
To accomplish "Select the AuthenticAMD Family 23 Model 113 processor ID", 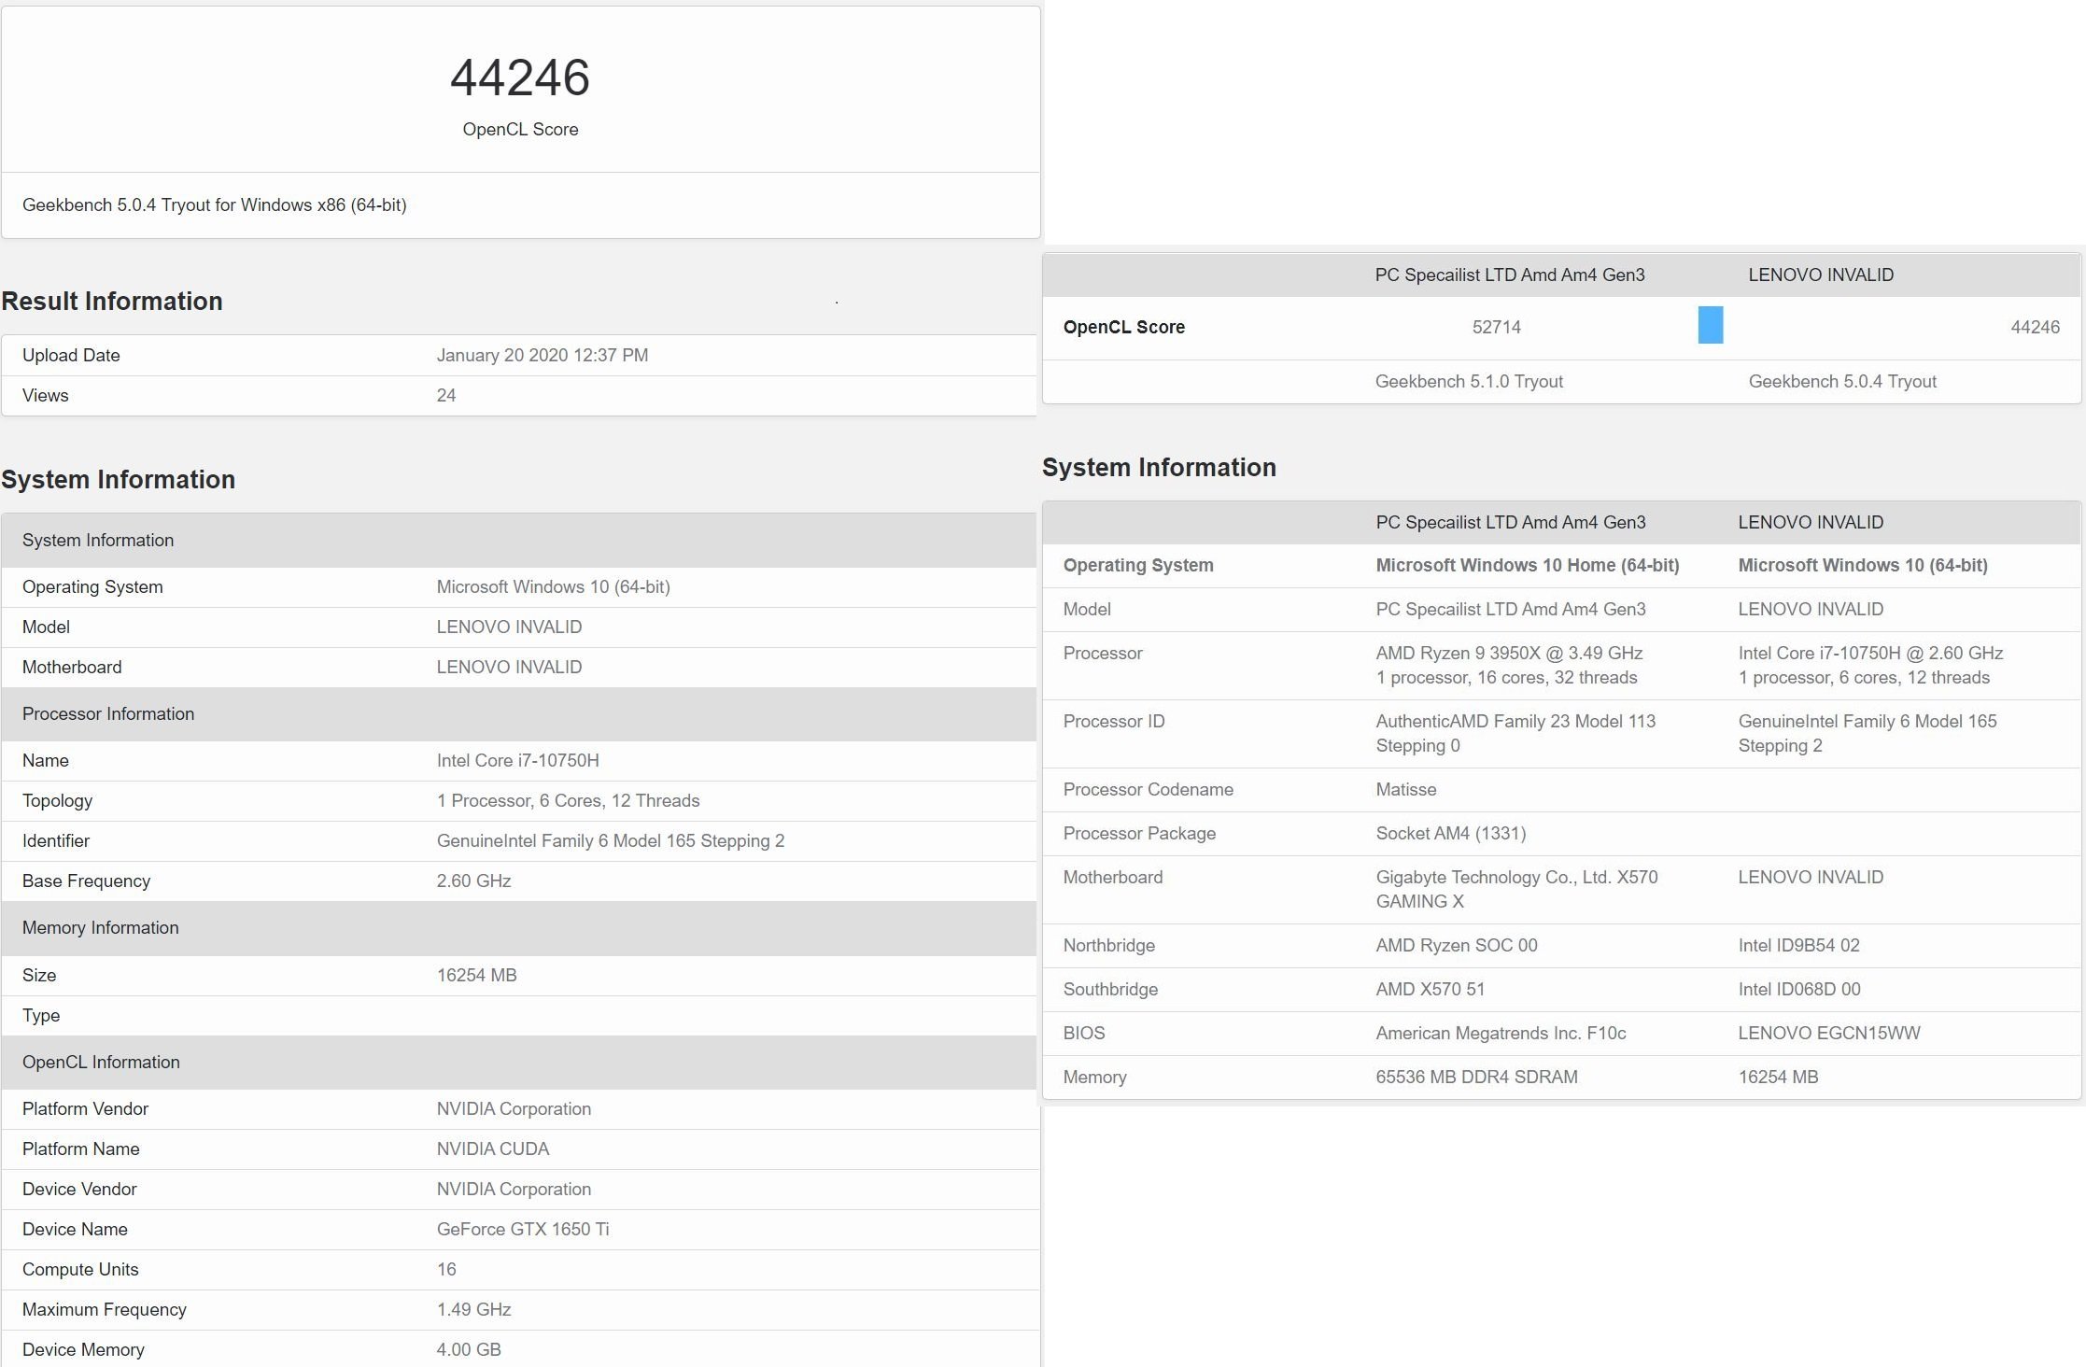I will [1515, 734].
